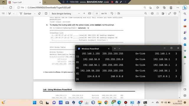Screen dimensions: 189x106
Task: Show hidden system tray icons
Action: [x=153, y=102]
